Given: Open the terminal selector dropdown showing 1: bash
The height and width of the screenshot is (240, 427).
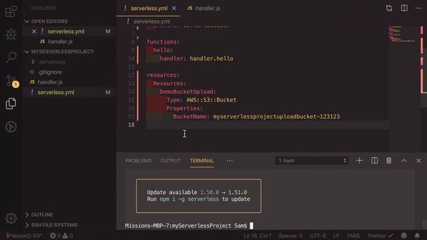Looking at the screenshot, I should (x=312, y=161).
